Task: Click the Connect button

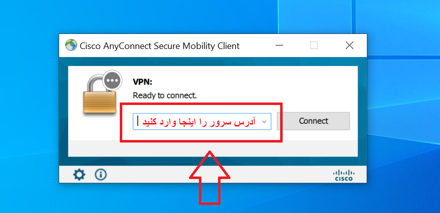Action: pyautogui.click(x=313, y=121)
